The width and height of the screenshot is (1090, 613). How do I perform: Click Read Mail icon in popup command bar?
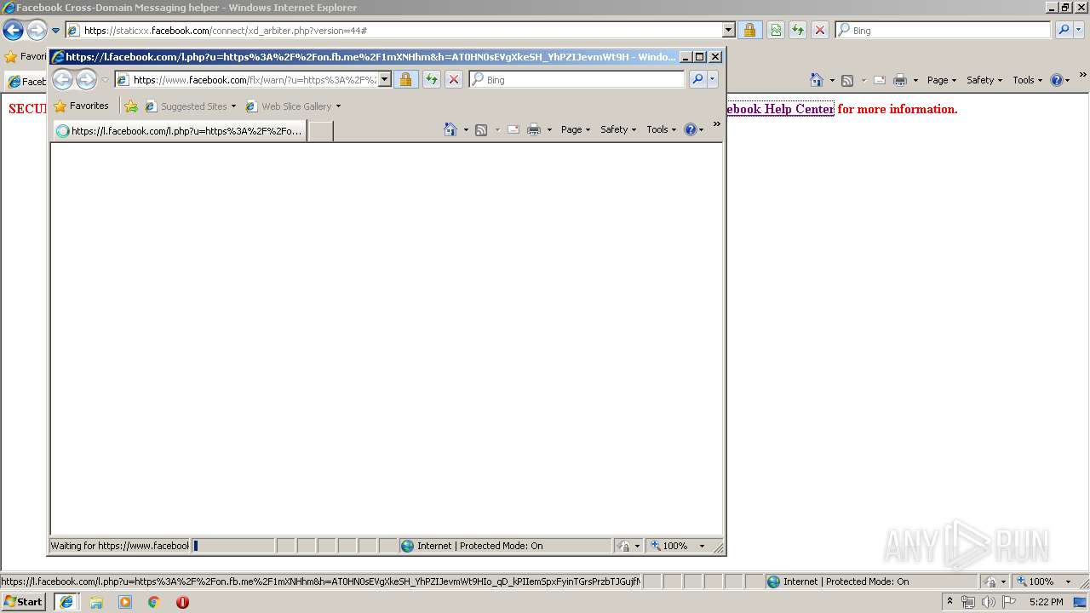[513, 129]
